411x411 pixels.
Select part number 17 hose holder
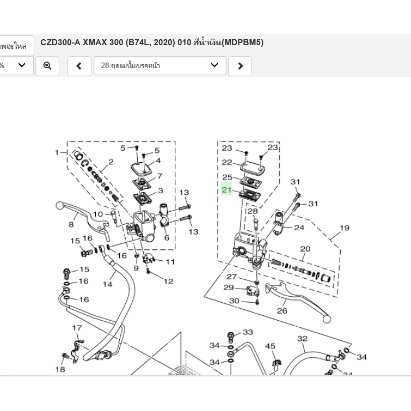pyautogui.click(x=77, y=328)
